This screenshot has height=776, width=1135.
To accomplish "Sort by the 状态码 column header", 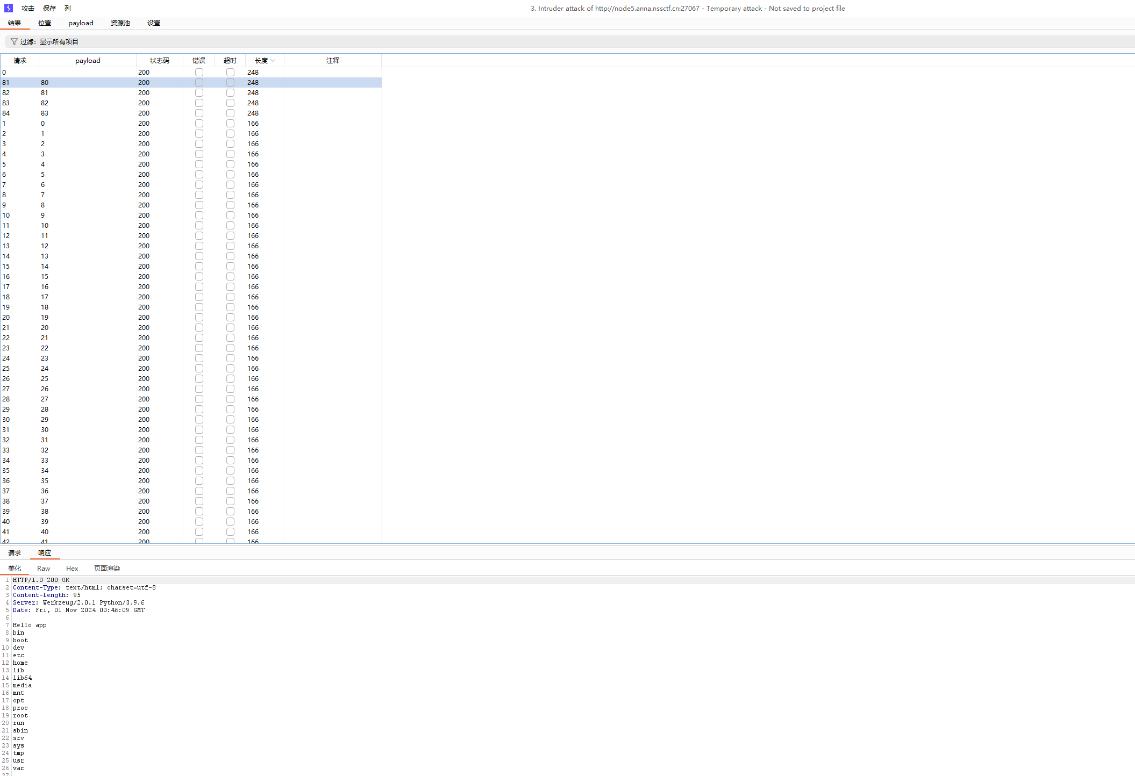I will (160, 61).
